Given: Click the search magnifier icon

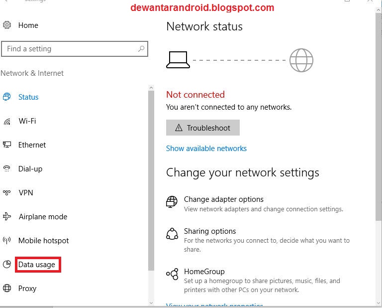Looking at the screenshot, I should (x=141, y=49).
